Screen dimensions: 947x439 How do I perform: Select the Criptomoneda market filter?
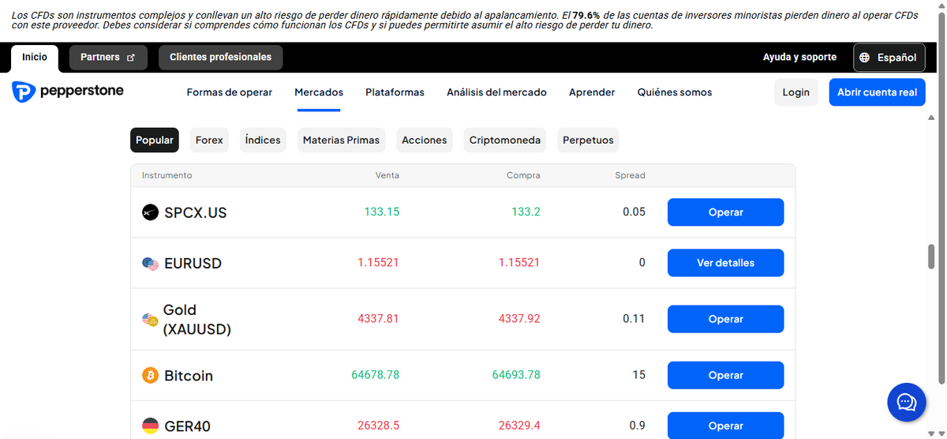tap(505, 140)
